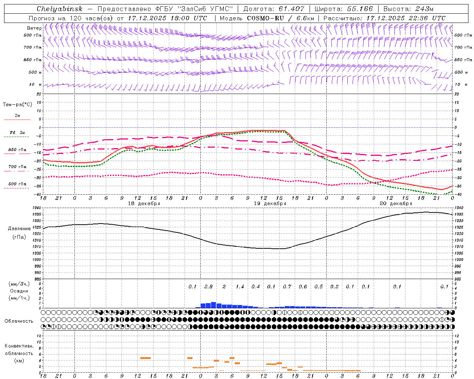Screen dimensions: 474x379
Task: Click the "Широта: 55.166" latitude value
Action: pyautogui.click(x=344, y=9)
